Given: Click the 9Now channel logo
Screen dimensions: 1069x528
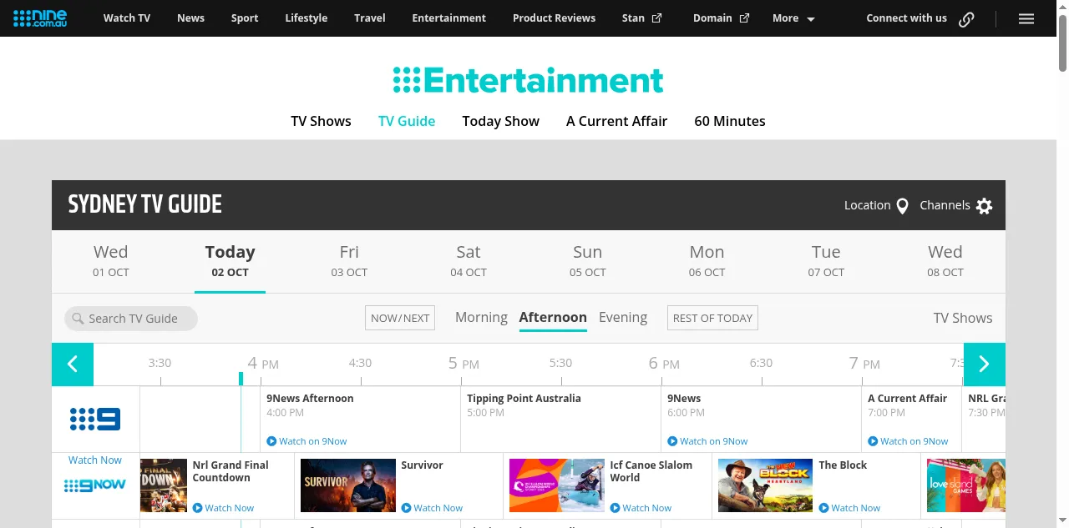Looking at the screenshot, I should pyautogui.click(x=95, y=485).
